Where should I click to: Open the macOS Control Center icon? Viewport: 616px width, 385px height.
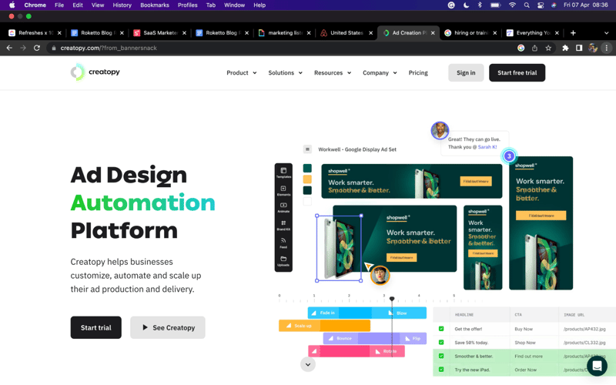pyautogui.click(x=541, y=5)
